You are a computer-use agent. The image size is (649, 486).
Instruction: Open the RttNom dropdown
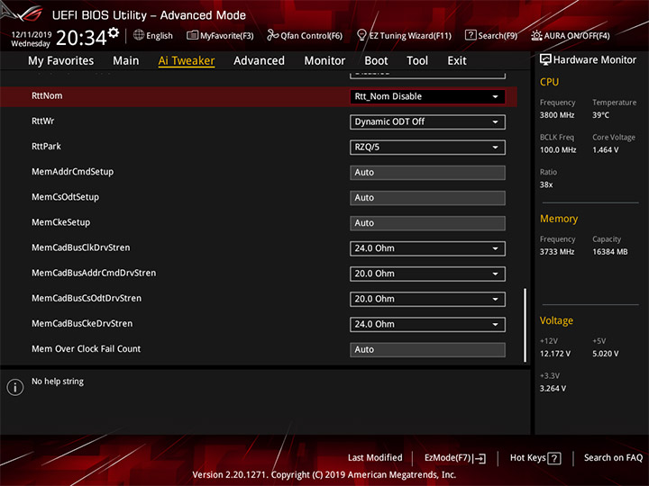pos(427,96)
